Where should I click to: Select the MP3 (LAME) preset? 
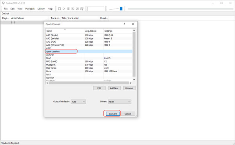[89, 61]
